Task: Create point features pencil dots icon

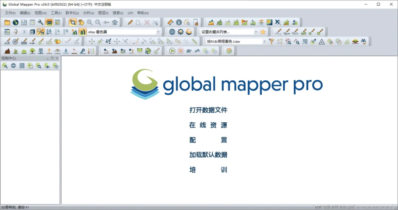Action: (x=279, y=32)
